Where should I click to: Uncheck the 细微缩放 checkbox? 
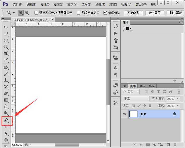[105, 13]
